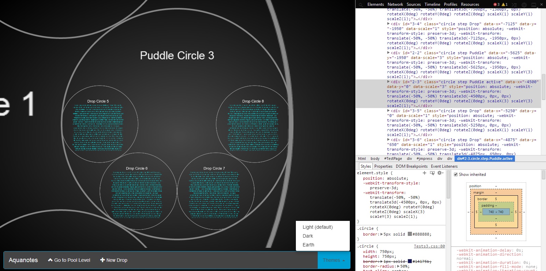Select the Styles sidebar tab

(365, 166)
